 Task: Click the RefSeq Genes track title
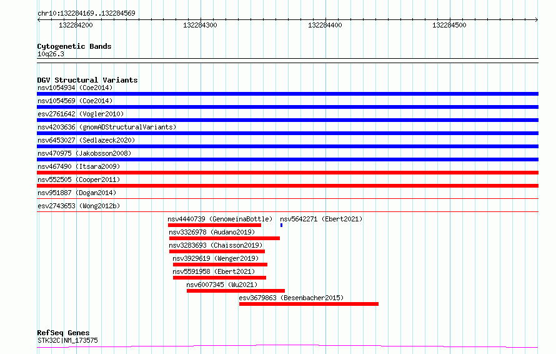click(63, 333)
